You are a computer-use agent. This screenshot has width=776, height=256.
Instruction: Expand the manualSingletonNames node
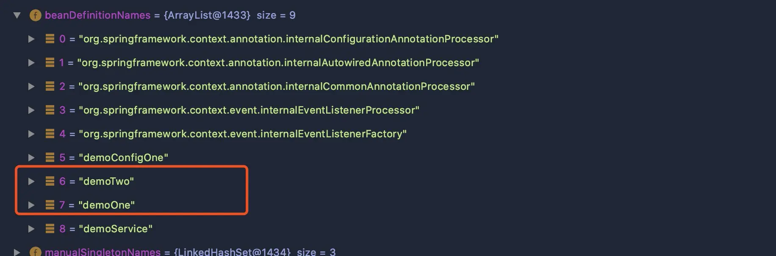17,252
